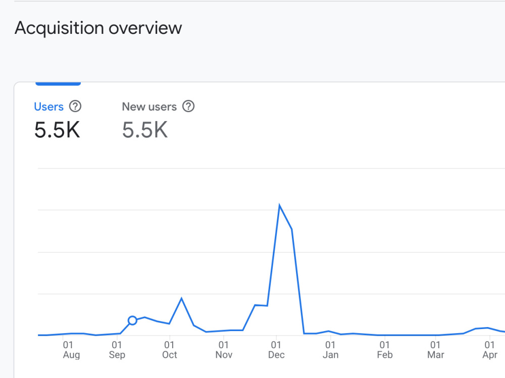This screenshot has height=378, width=505.
Task: Select the '01 Mar' axis label
Action: click(x=435, y=350)
